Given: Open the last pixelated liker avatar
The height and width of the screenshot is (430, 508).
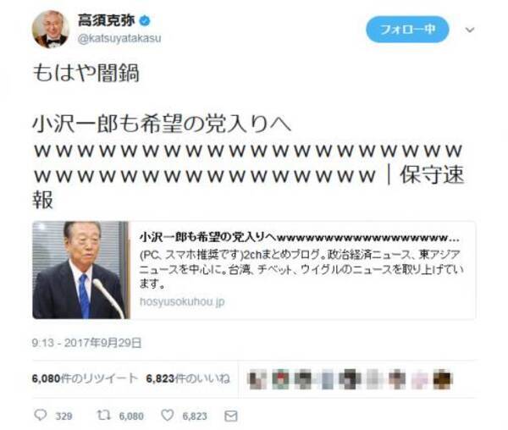Looking at the screenshot, I should tap(442, 379).
